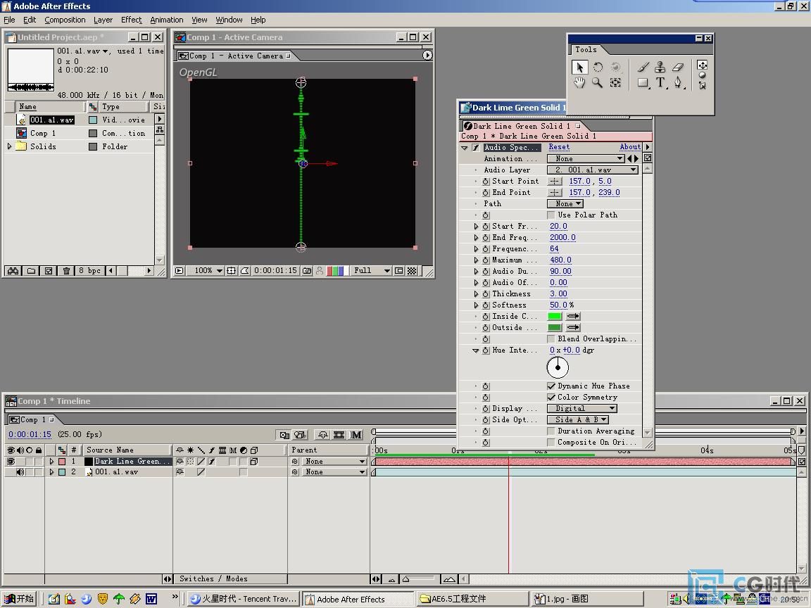Toggle transparency grid in Comp window
This screenshot has height=608, width=811.
coord(412,270)
